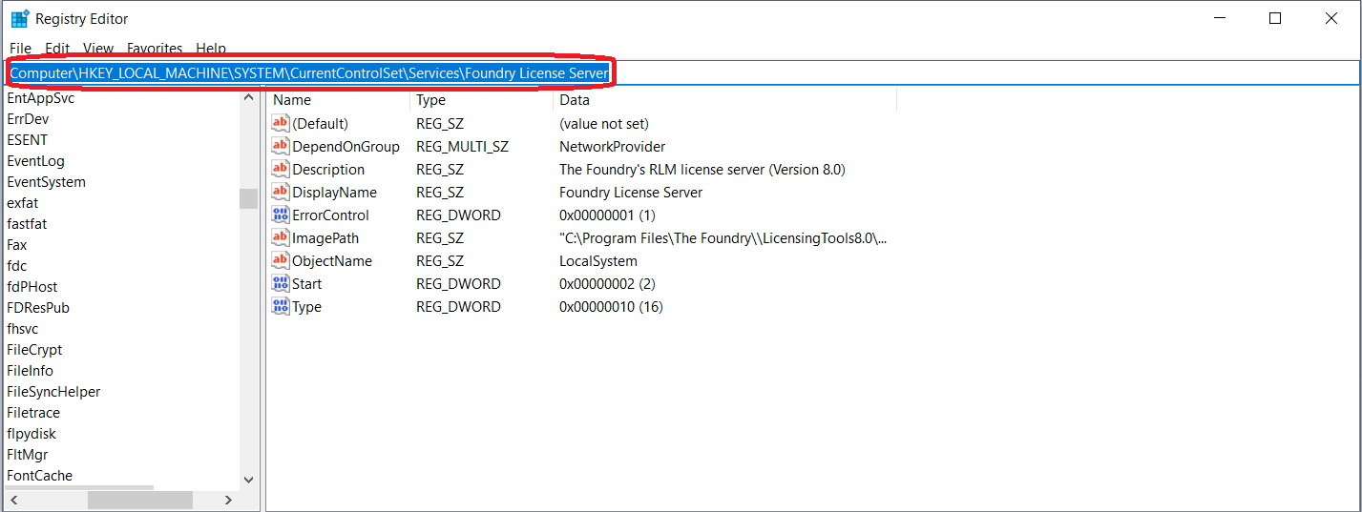The image size is (1362, 512).
Task: Click the registry path address bar
Action: [x=681, y=72]
